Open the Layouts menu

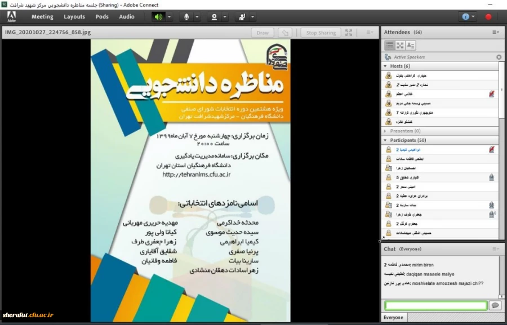click(74, 16)
